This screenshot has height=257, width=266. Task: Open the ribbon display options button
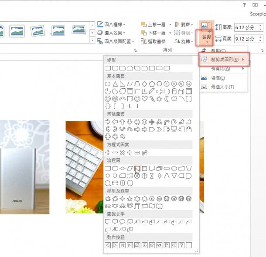coord(255,5)
